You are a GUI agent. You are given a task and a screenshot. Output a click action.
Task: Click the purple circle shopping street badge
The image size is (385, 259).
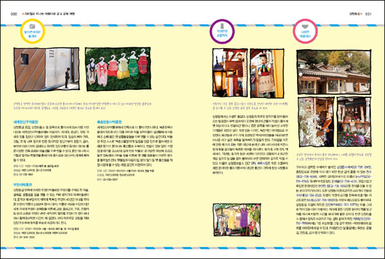220,31
